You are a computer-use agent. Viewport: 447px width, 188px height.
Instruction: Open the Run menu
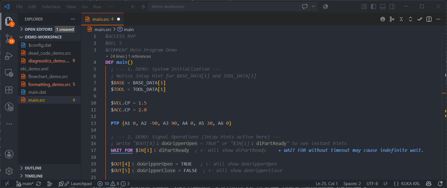point(97,7)
